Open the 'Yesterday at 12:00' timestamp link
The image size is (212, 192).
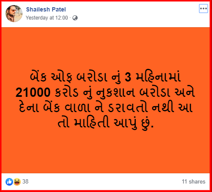click(x=47, y=18)
